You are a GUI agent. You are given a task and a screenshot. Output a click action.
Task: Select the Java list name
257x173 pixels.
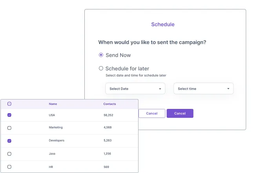pos(52,154)
